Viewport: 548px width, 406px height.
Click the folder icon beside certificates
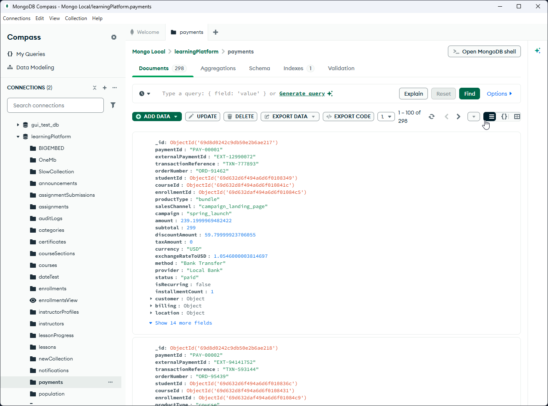33,242
